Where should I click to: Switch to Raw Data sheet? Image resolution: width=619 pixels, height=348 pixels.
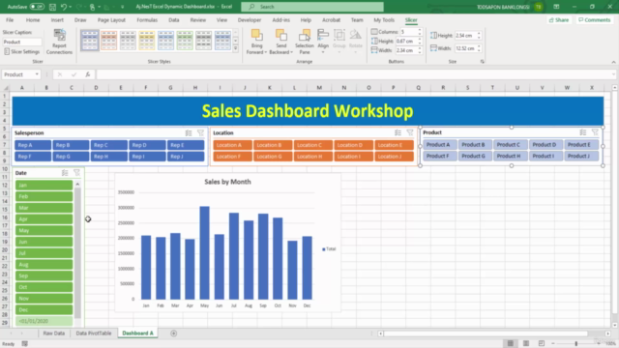pyautogui.click(x=54, y=333)
